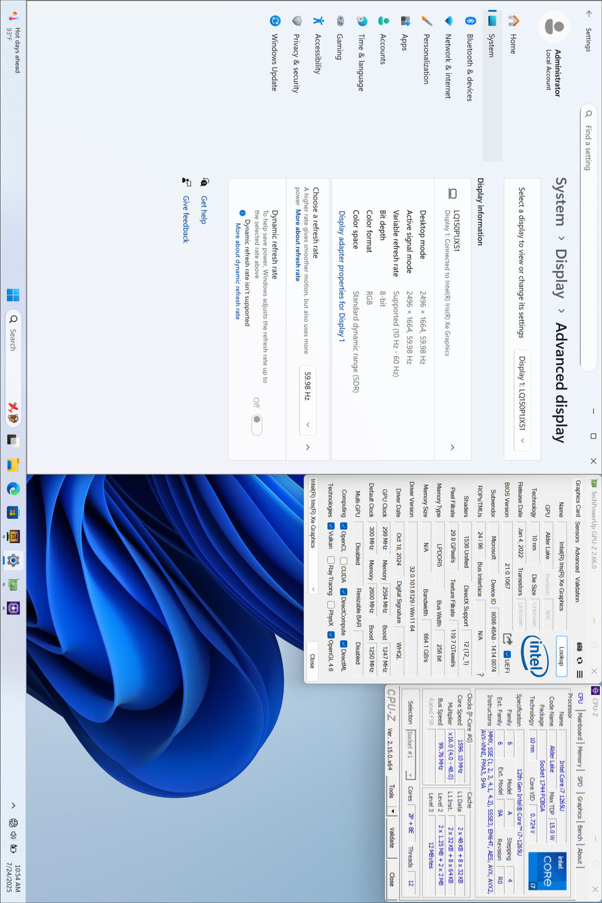602x903 pixels.
Task: Switch to the Sensors tab in GPU-Z
Action: click(578, 531)
